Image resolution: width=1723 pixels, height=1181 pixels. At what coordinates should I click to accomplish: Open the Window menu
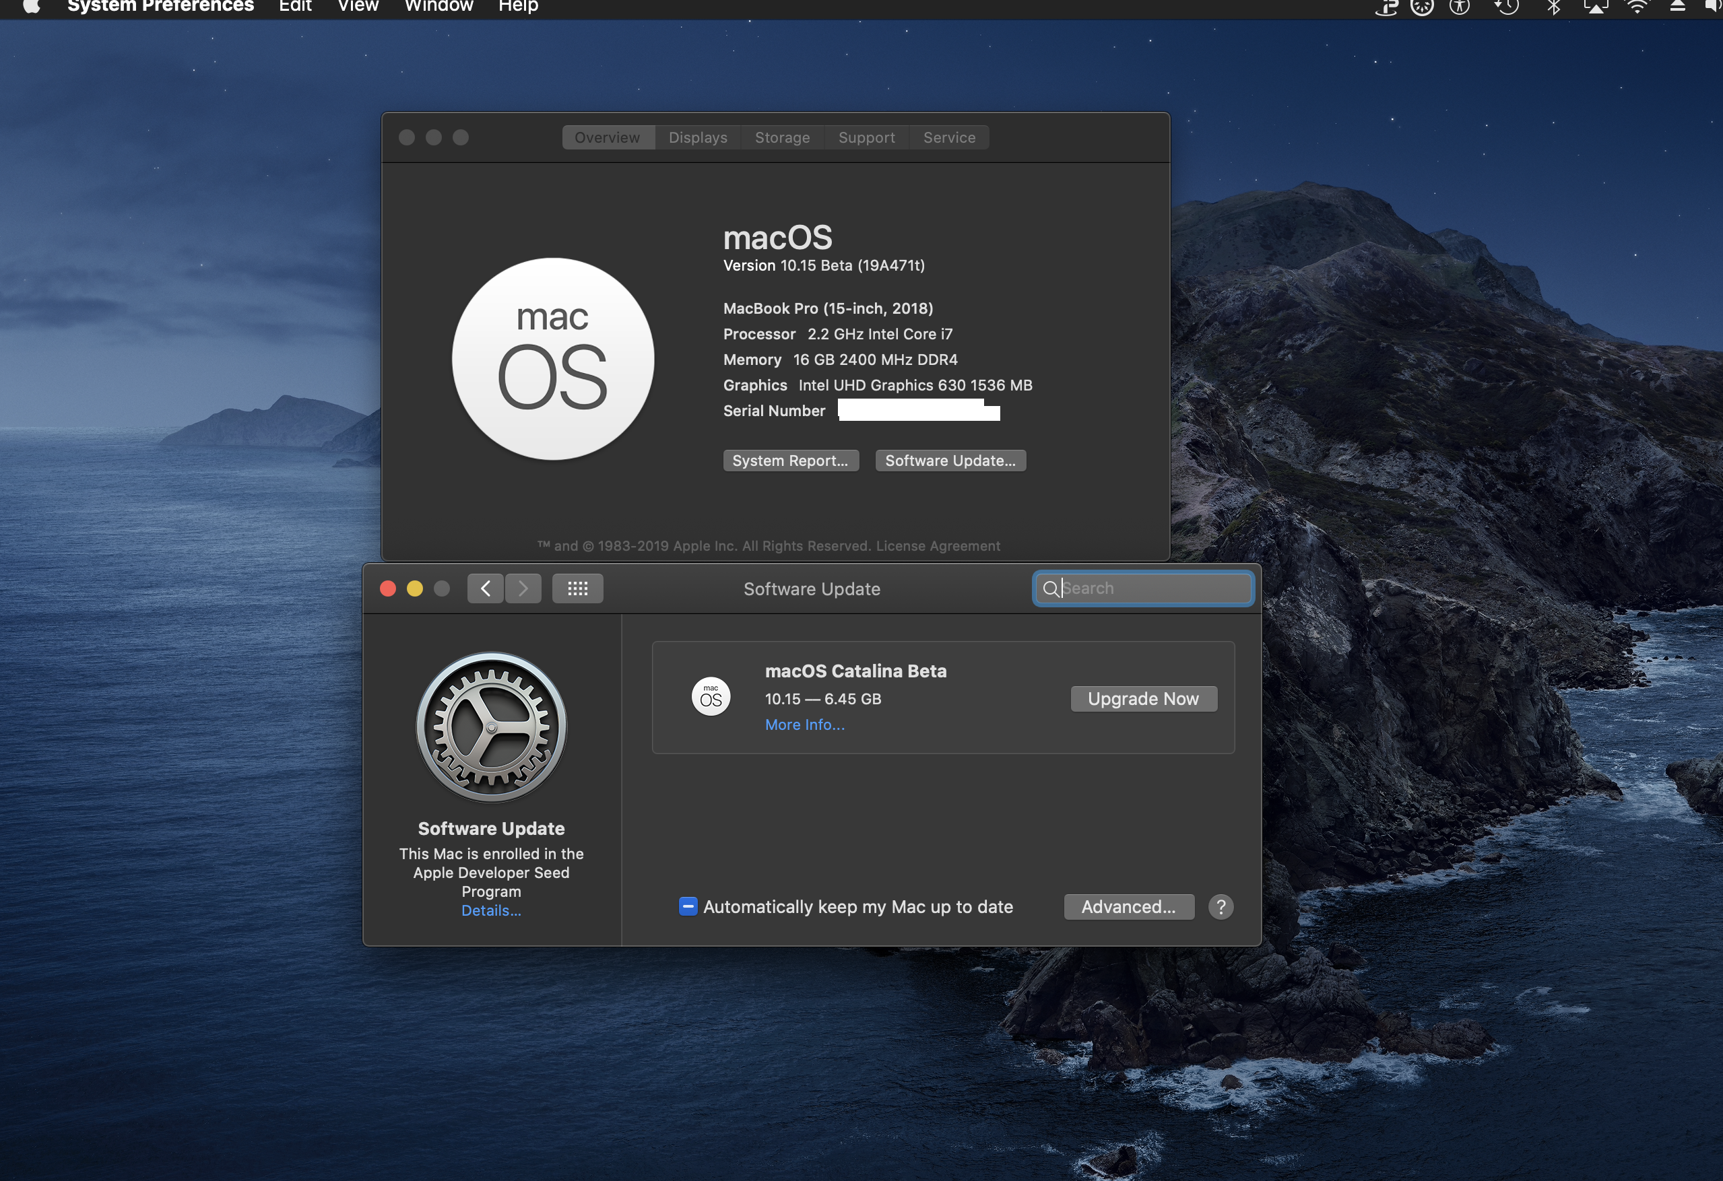pyautogui.click(x=439, y=7)
